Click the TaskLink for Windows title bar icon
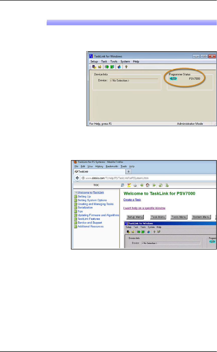217x352 pixels. click(x=91, y=56)
